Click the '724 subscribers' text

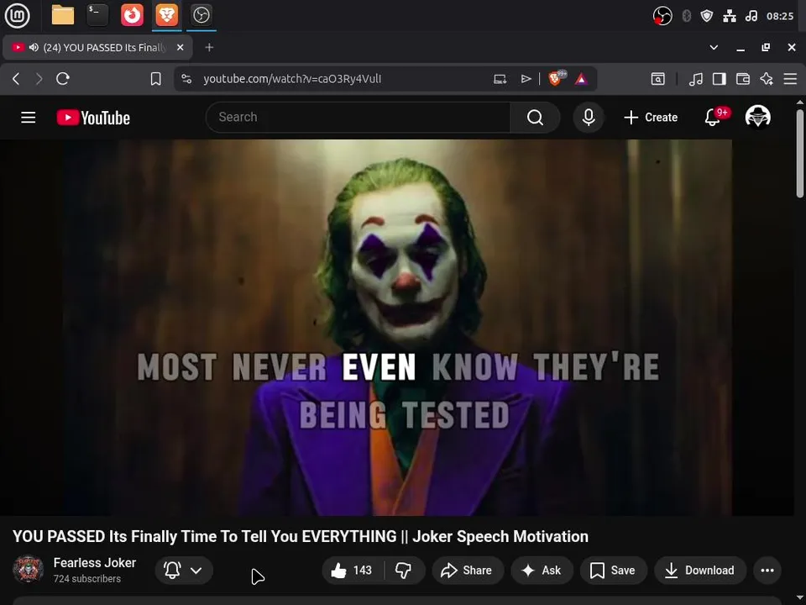[86, 579]
